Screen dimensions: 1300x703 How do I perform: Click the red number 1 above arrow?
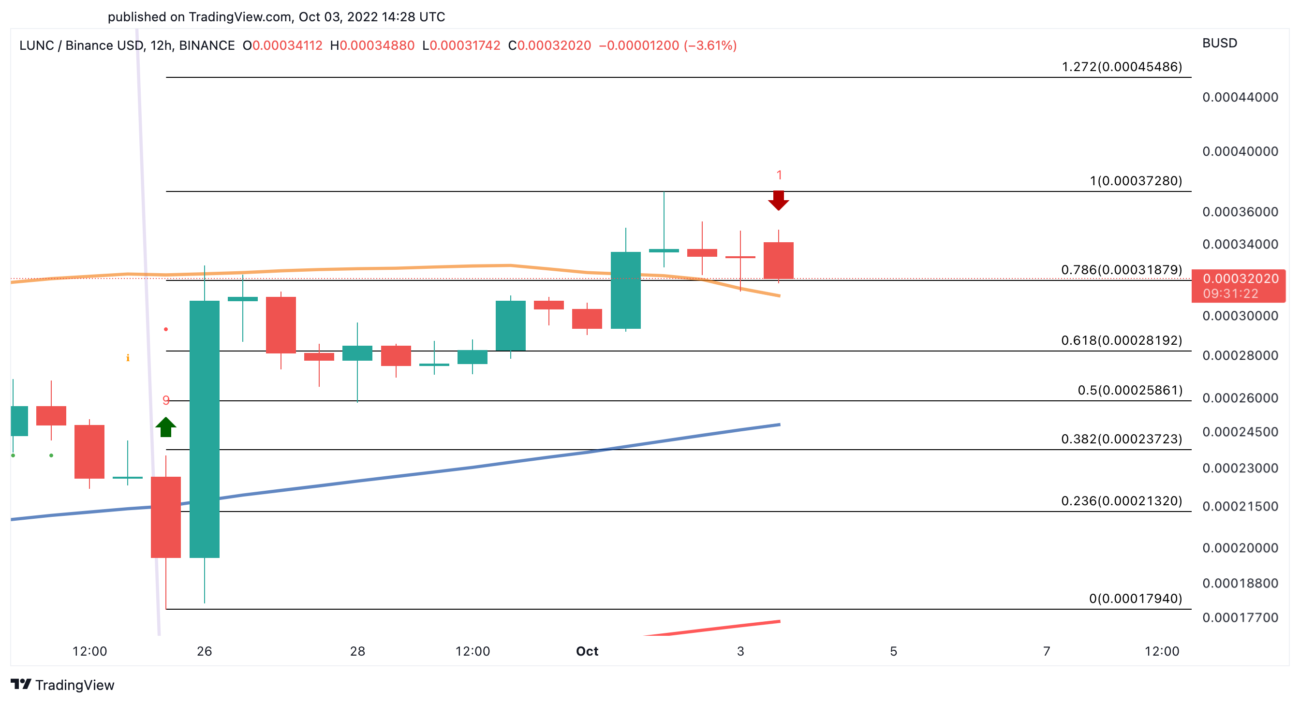779,175
